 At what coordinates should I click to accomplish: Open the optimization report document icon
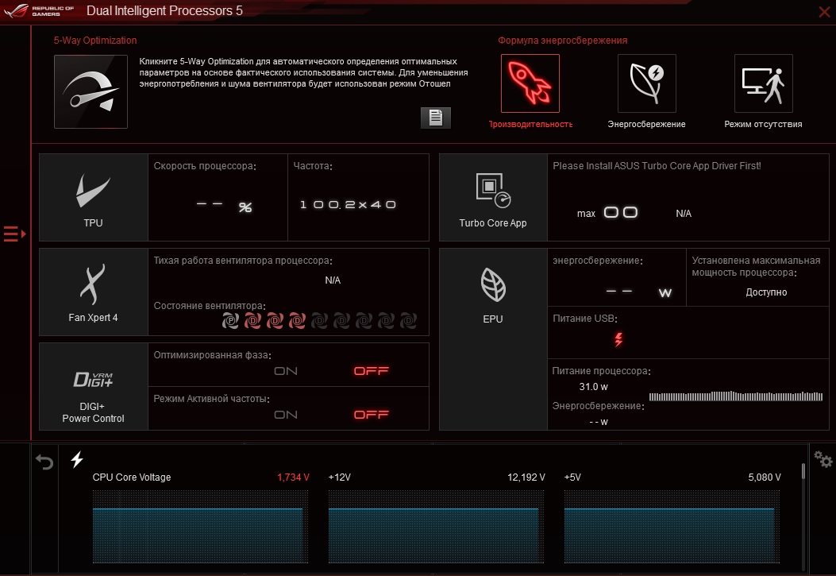point(436,118)
